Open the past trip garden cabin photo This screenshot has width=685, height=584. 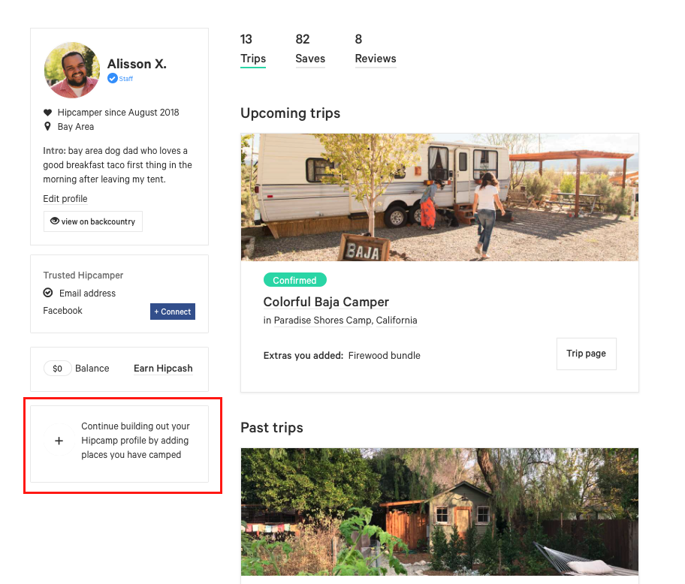[x=439, y=514]
